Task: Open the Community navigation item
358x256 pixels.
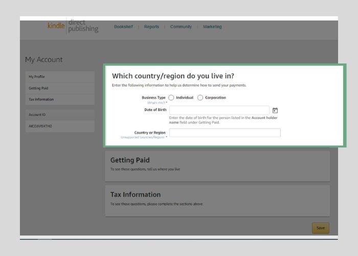Action: [x=181, y=27]
